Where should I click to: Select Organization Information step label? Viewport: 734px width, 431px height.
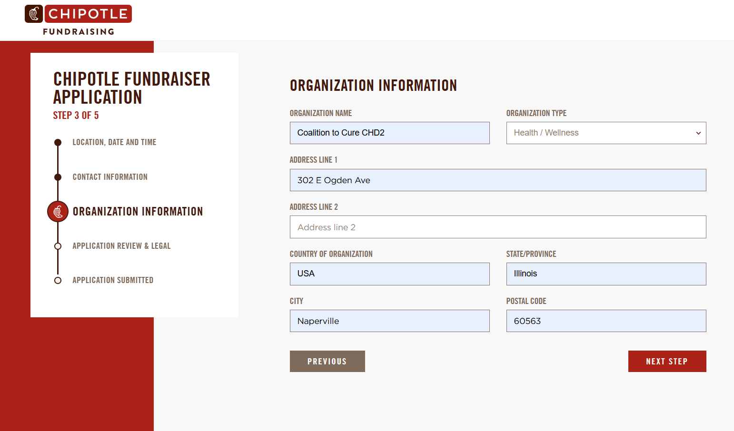point(138,212)
